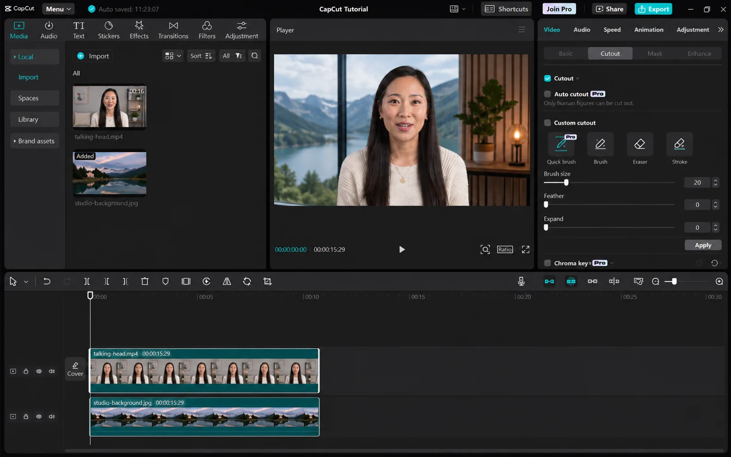Open the Shortcuts button
731x457 pixels.
pyautogui.click(x=506, y=9)
